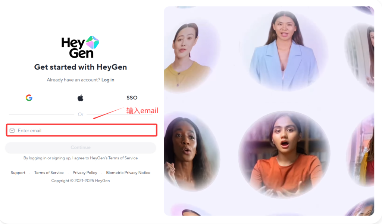The width and height of the screenshot is (382, 224).
Task: Choose the Apple logo sign-in option
Action: (81, 98)
